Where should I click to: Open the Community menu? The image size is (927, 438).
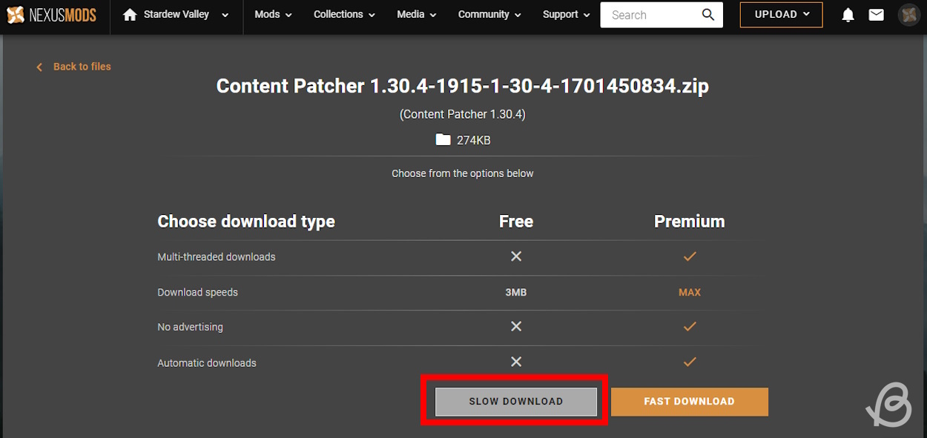[489, 15]
